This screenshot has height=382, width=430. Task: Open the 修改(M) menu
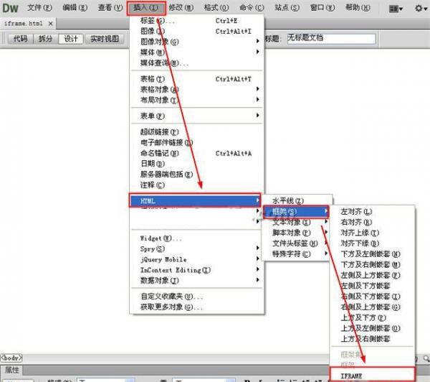pyautogui.click(x=181, y=8)
